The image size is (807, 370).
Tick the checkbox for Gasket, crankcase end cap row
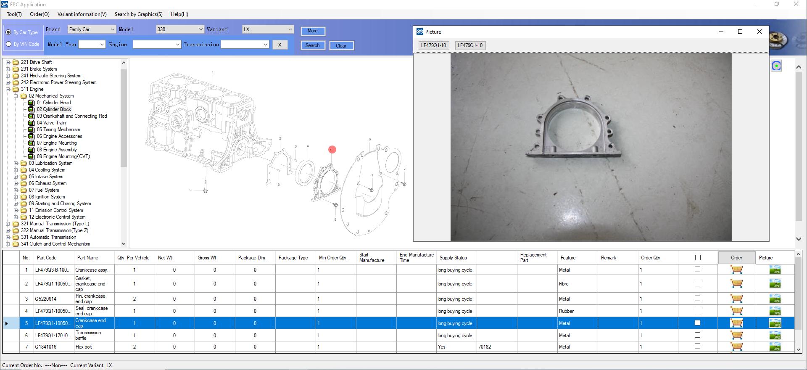(x=698, y=284)
